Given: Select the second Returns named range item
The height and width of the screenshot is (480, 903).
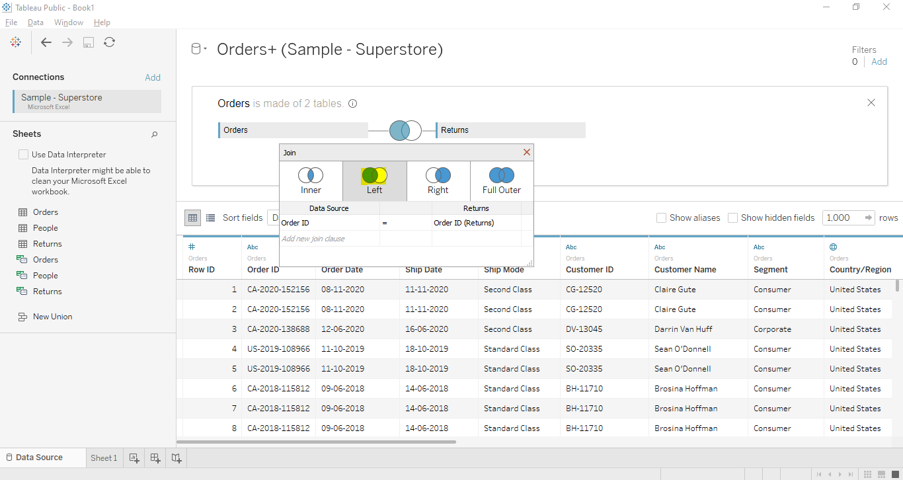Looking at the screenshot, I should 48,292.
